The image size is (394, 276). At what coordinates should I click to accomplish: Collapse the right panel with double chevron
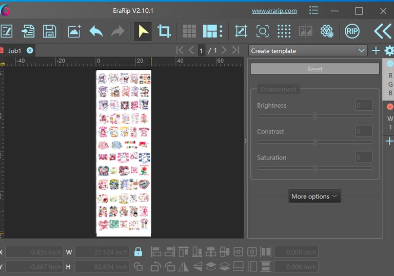(382, 31)
